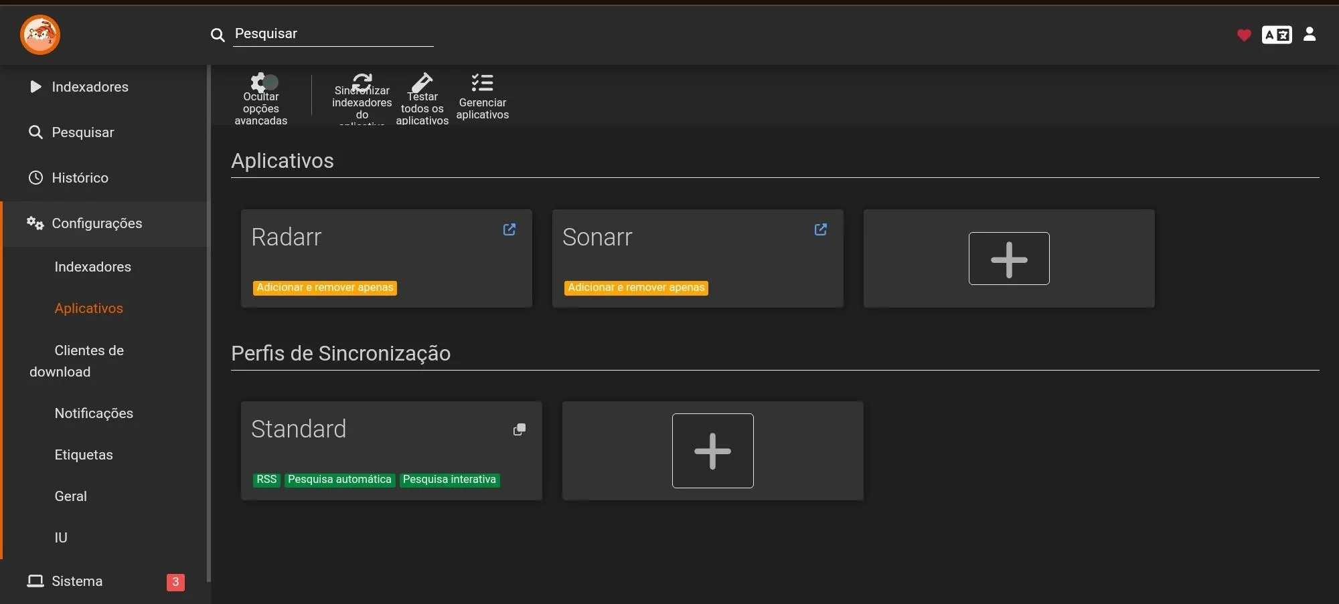Toggle hide advanced options

261,83
